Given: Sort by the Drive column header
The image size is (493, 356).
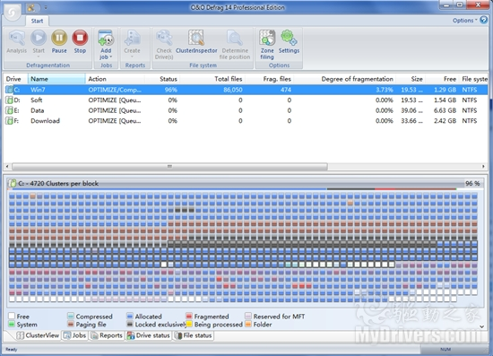Looking at the screenshot, I should (16, 79).
